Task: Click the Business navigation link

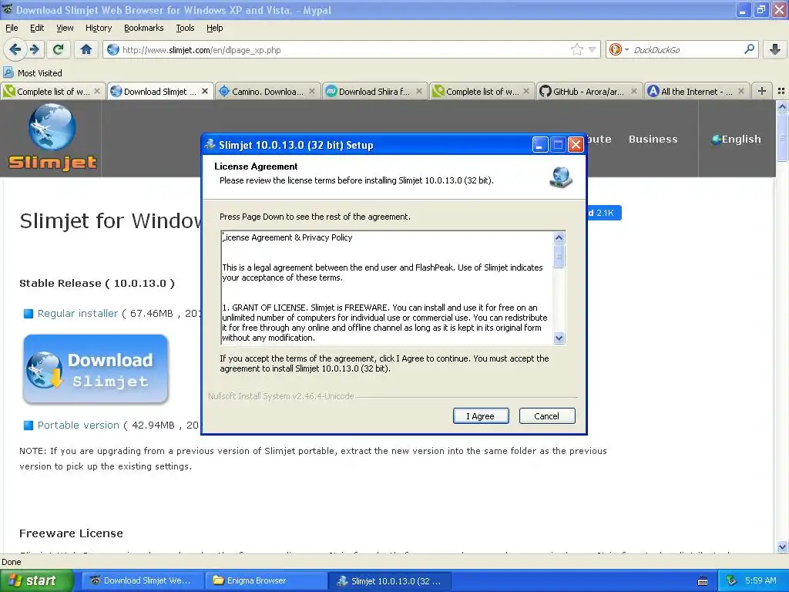Action: click(653, 139)
